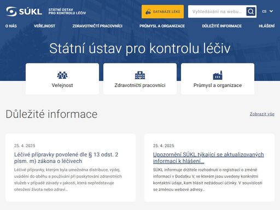Viewport: 280px width, 210px height.
Task: Click the Důležité informace section heading
Action: tap(51, 114)
